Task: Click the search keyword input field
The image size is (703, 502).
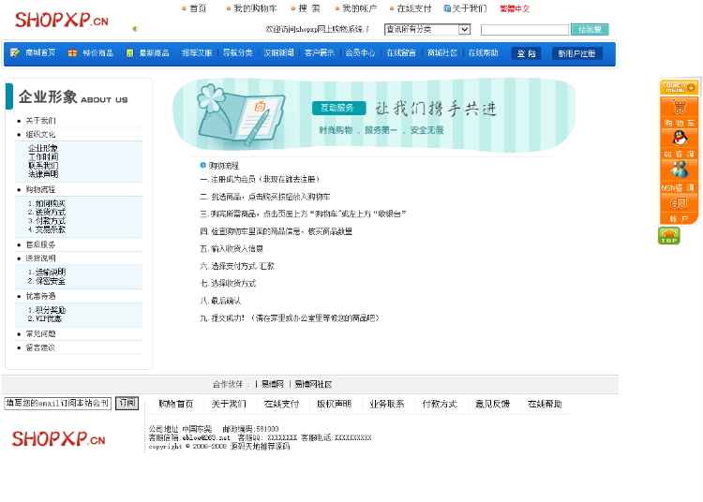Action: (x=525, y=30)
